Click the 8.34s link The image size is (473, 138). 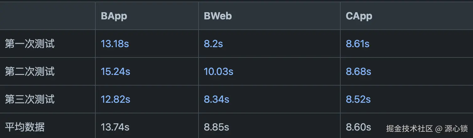point(216,99)
